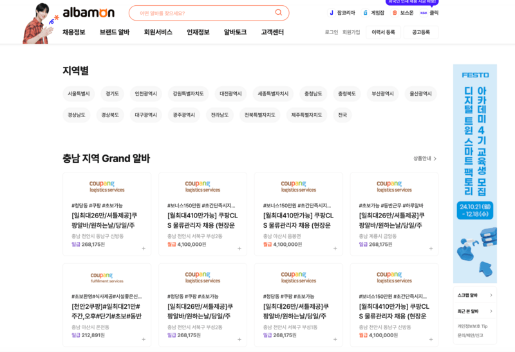Open coupang logo on 계룡시 금암동 card
Image resolution: width=515 pixels, height=352 pixels.
pos(394,186)
